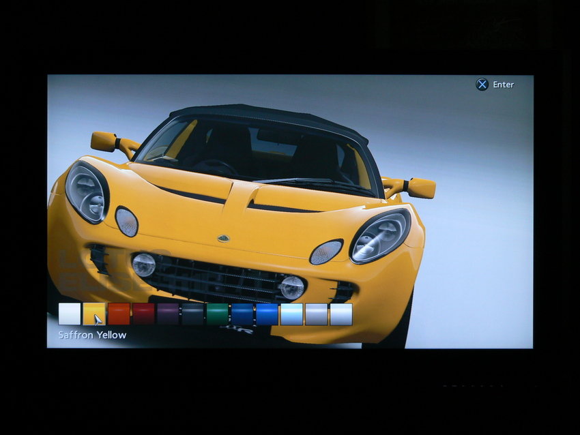The height and width of the screenshot is (435, 580).
Task: Pick the orange-red paint swatch
Action: [119, 314]
